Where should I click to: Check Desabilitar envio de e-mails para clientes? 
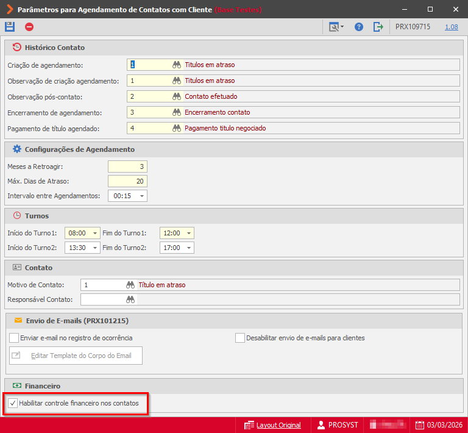[240, 338]
